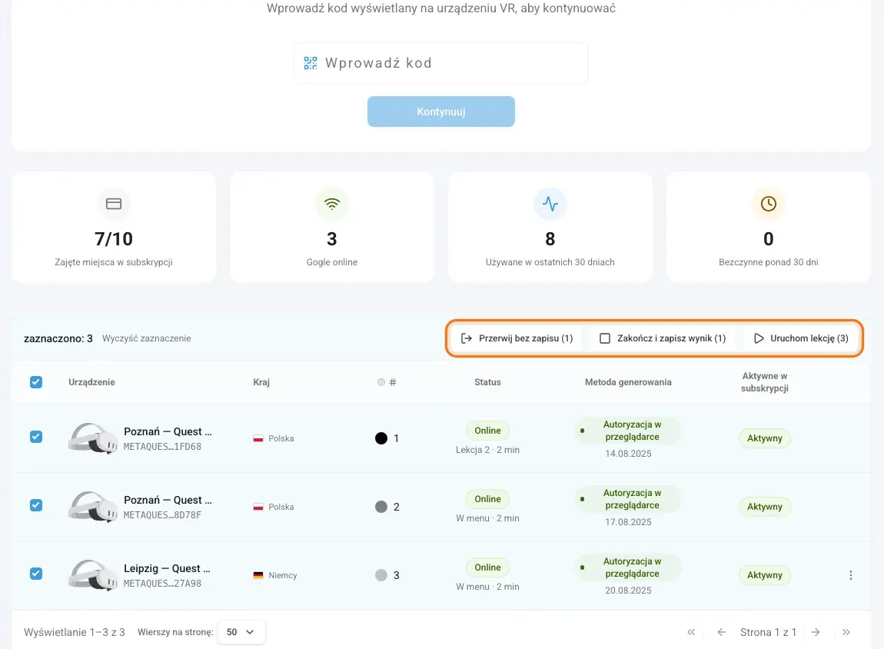Click Zakończ i zapisz wynik (1)
This screenshot has height=649, width=884.
(x=663, y=338)
